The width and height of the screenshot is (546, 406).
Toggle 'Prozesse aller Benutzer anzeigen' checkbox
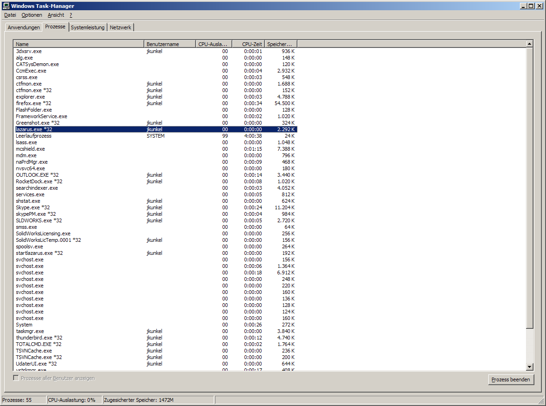(x=16, y=378)
